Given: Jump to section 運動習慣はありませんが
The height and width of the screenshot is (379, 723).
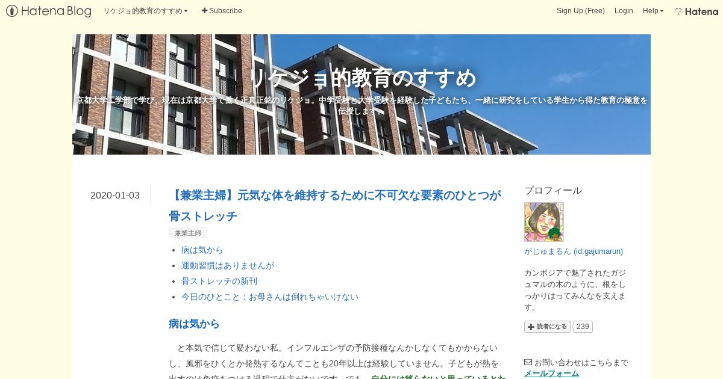Looking at the screenshot, I should (x=228, y=265).
